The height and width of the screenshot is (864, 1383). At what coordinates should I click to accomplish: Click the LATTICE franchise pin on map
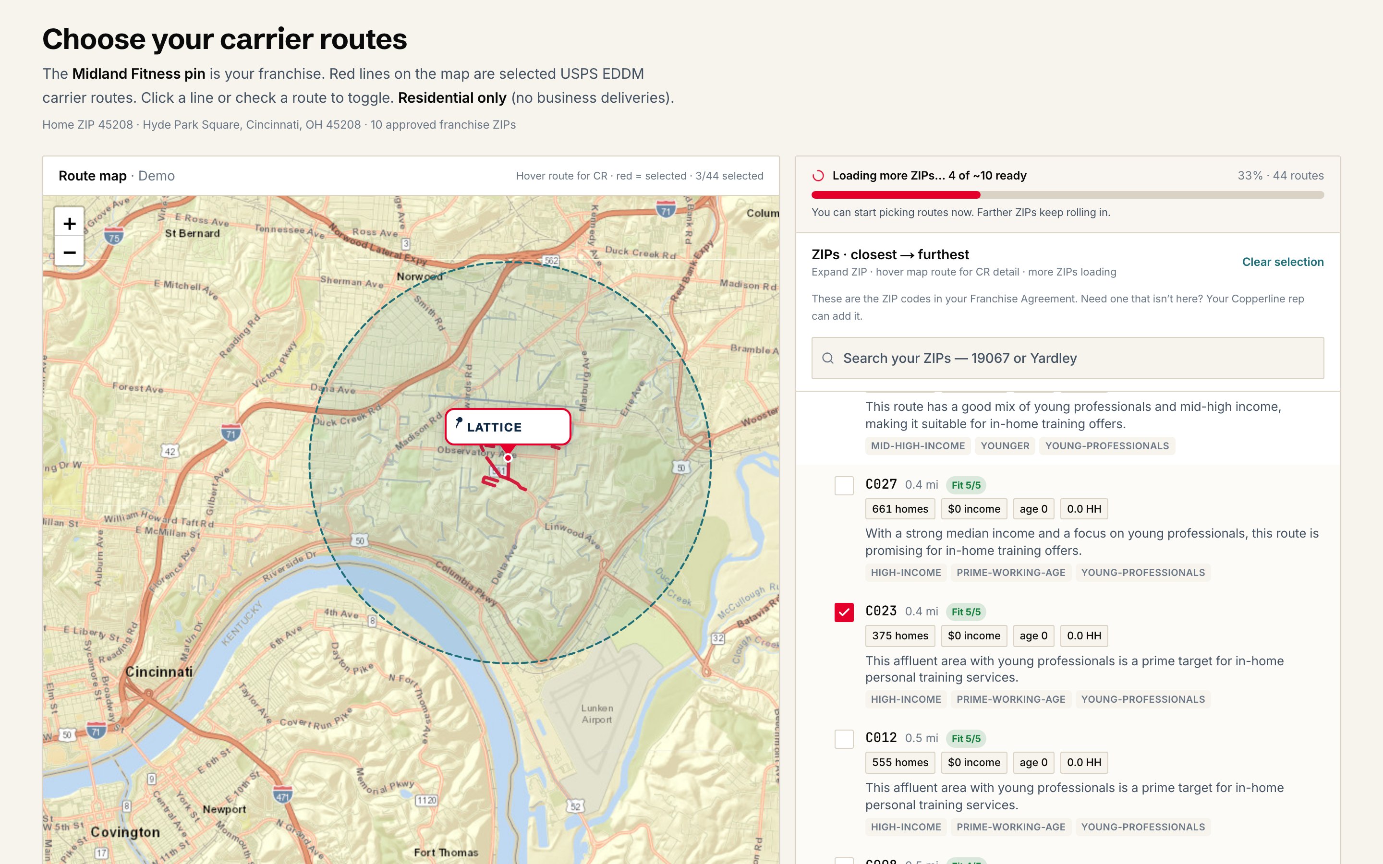tap(508, 426)
